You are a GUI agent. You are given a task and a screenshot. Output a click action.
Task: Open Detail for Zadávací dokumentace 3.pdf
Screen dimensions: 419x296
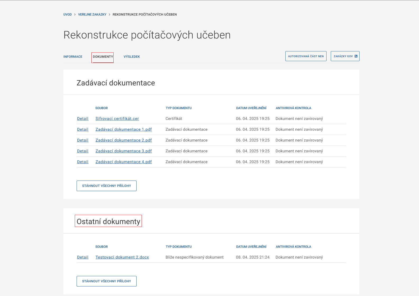[83, 151]
